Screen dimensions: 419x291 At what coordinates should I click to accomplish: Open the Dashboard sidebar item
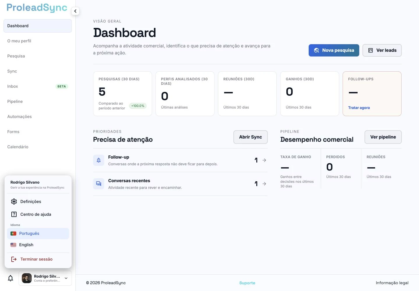pos(38,26)
